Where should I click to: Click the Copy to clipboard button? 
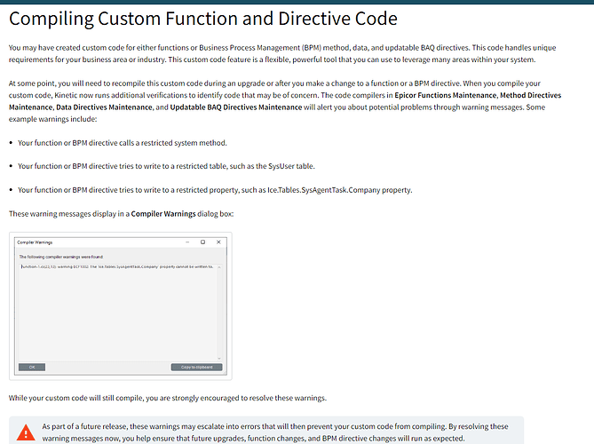pyautogui.click(x=196, y=367)
